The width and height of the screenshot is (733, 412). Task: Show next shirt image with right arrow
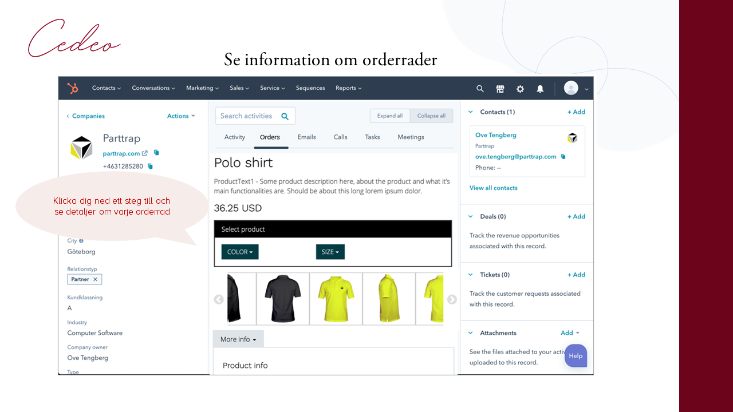pyautogui.click(x=452, y=299)
